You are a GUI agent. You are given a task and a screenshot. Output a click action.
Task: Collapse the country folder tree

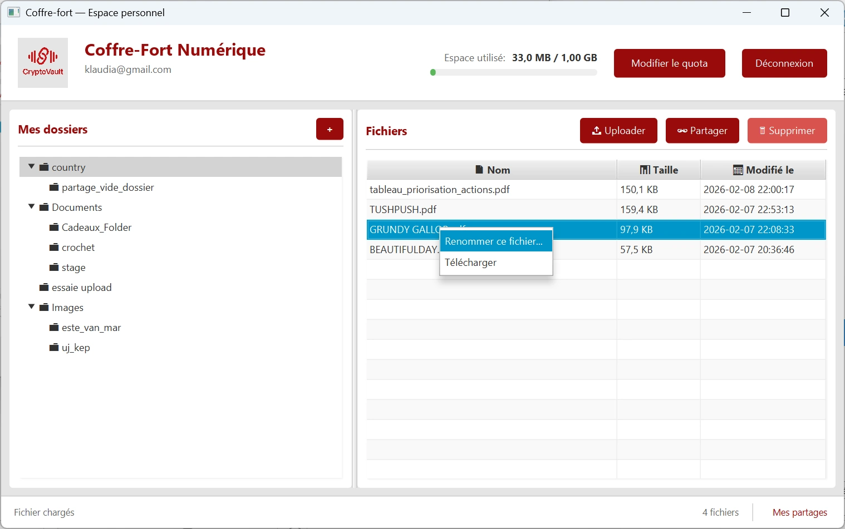[31, 166]
